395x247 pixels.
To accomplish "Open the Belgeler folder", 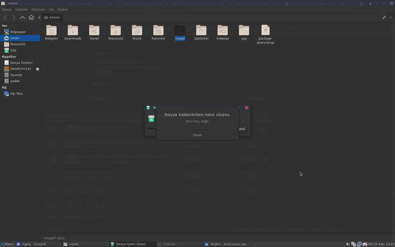I will click(x=51, y=32).
